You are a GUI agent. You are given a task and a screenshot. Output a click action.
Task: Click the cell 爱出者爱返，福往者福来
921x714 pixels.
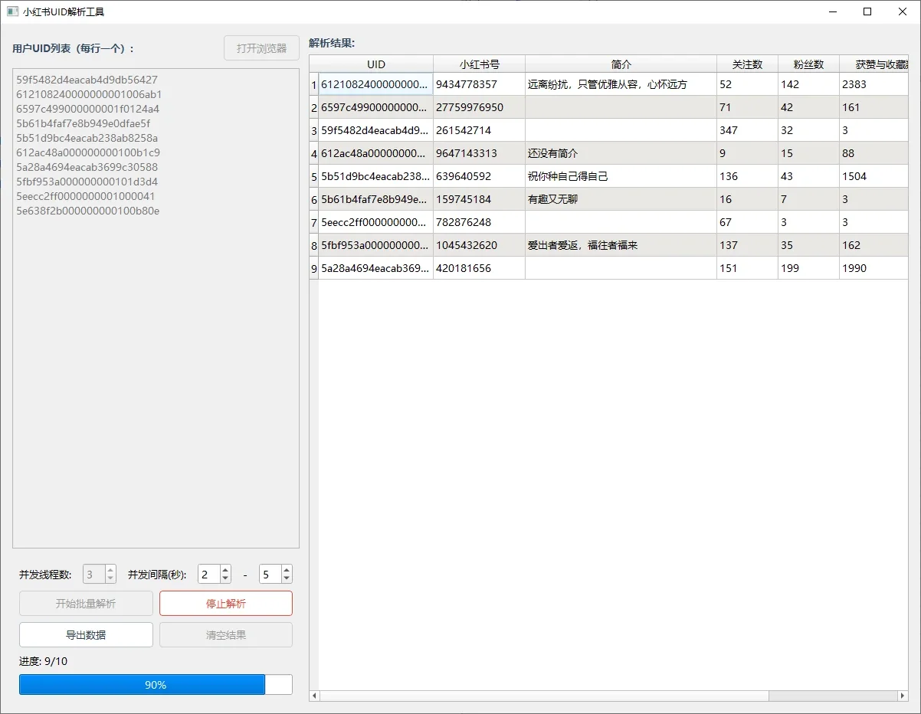(x=621, y=245)
